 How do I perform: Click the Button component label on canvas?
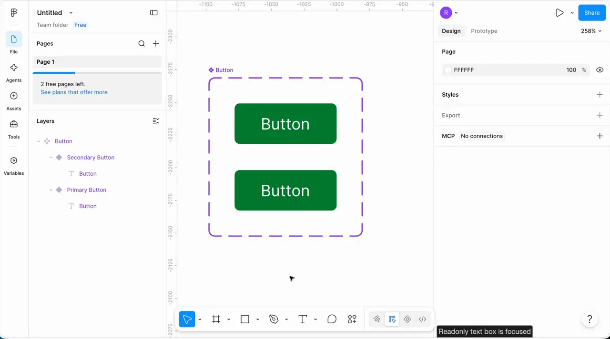tap(221, 70)
